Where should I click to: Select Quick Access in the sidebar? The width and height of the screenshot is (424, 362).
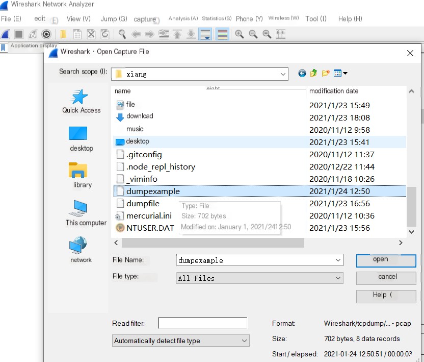pos(81,102)
